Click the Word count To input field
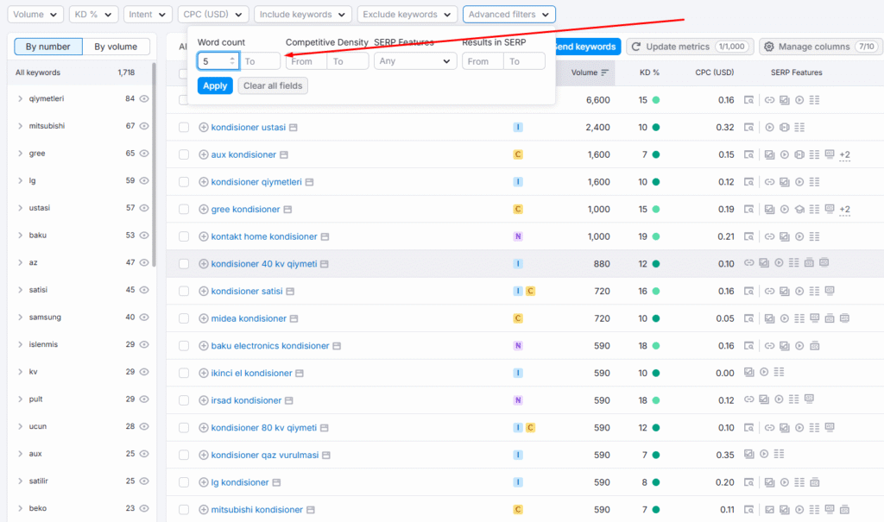 pyautogui.click(x=260, y=61)
